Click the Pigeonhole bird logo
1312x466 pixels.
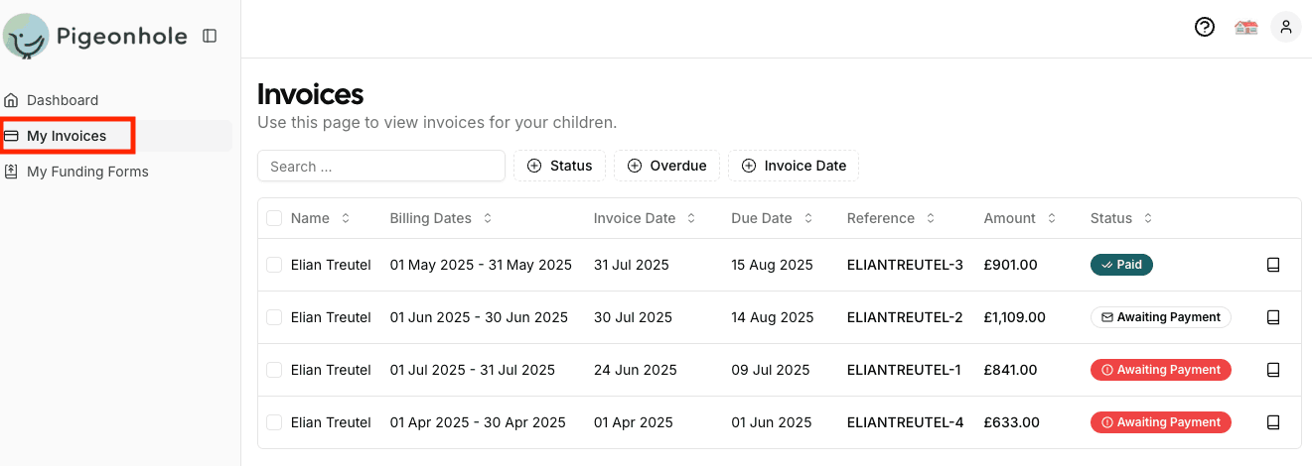[26, 36]
